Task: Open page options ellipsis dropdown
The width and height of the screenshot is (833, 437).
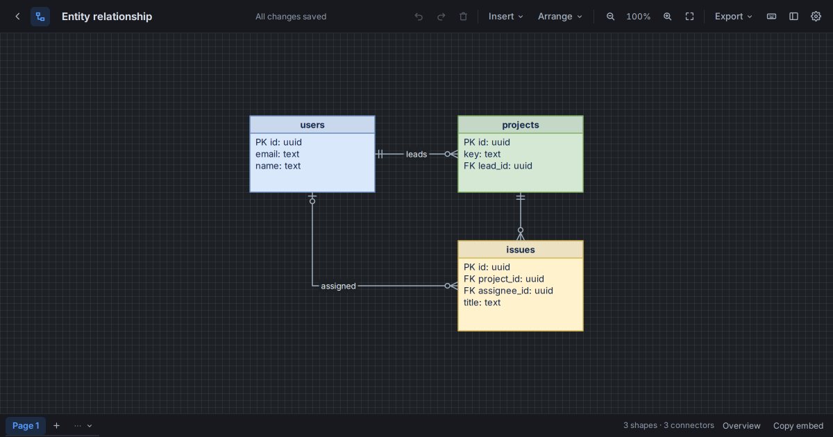Action: pyautogui.click(x=83, y=426)
